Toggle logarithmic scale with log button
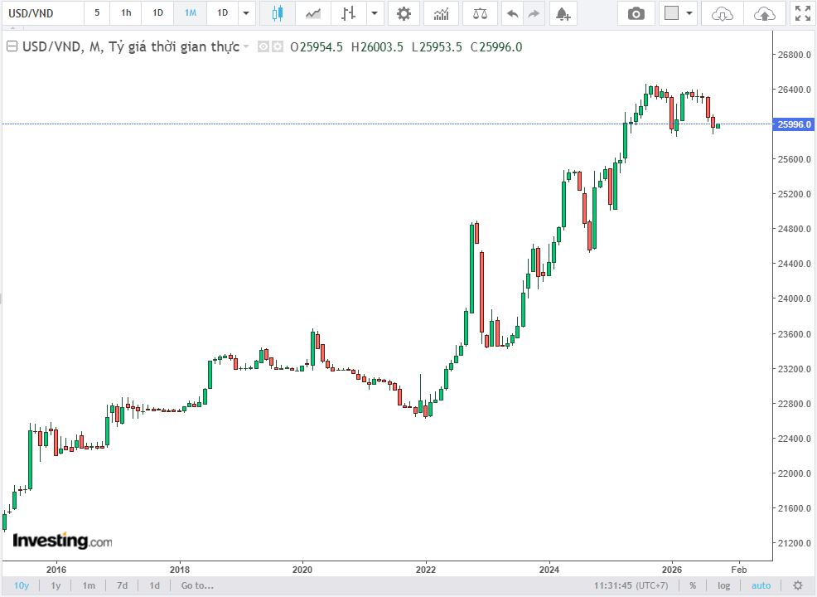This screenshot has height=597, width=817. 723,585
